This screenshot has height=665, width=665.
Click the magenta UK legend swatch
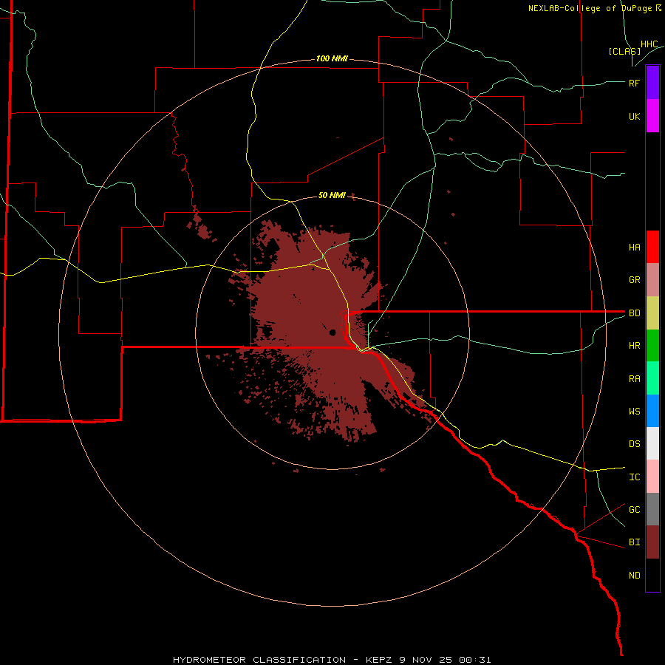[652, 116]
